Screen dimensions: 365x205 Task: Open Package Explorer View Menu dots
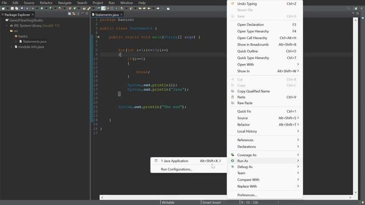[x=78, y=14]
